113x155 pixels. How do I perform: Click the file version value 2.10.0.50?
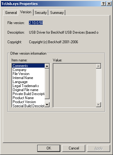(x=36, y=23)
